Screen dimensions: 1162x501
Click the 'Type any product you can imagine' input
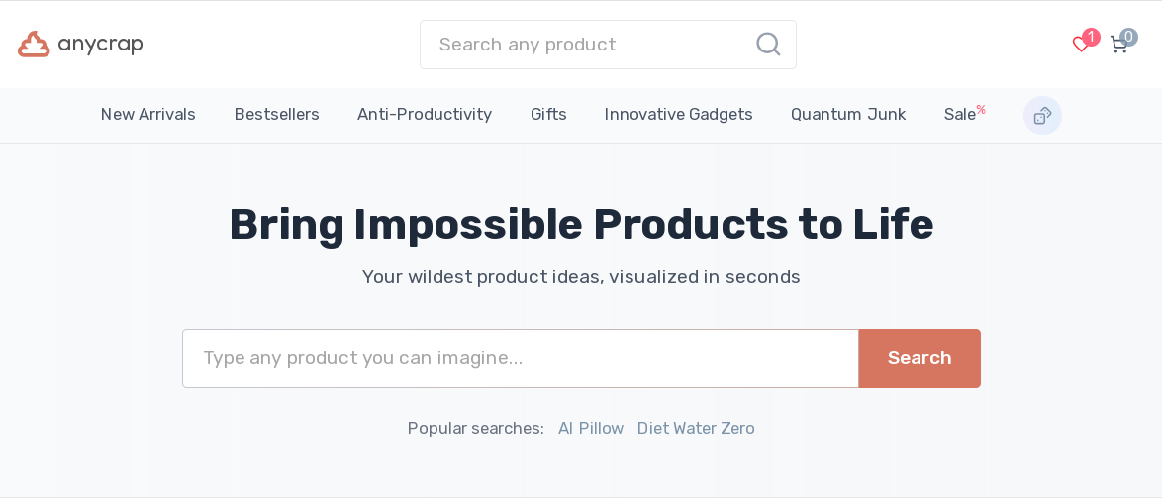[x=520, y=358]
